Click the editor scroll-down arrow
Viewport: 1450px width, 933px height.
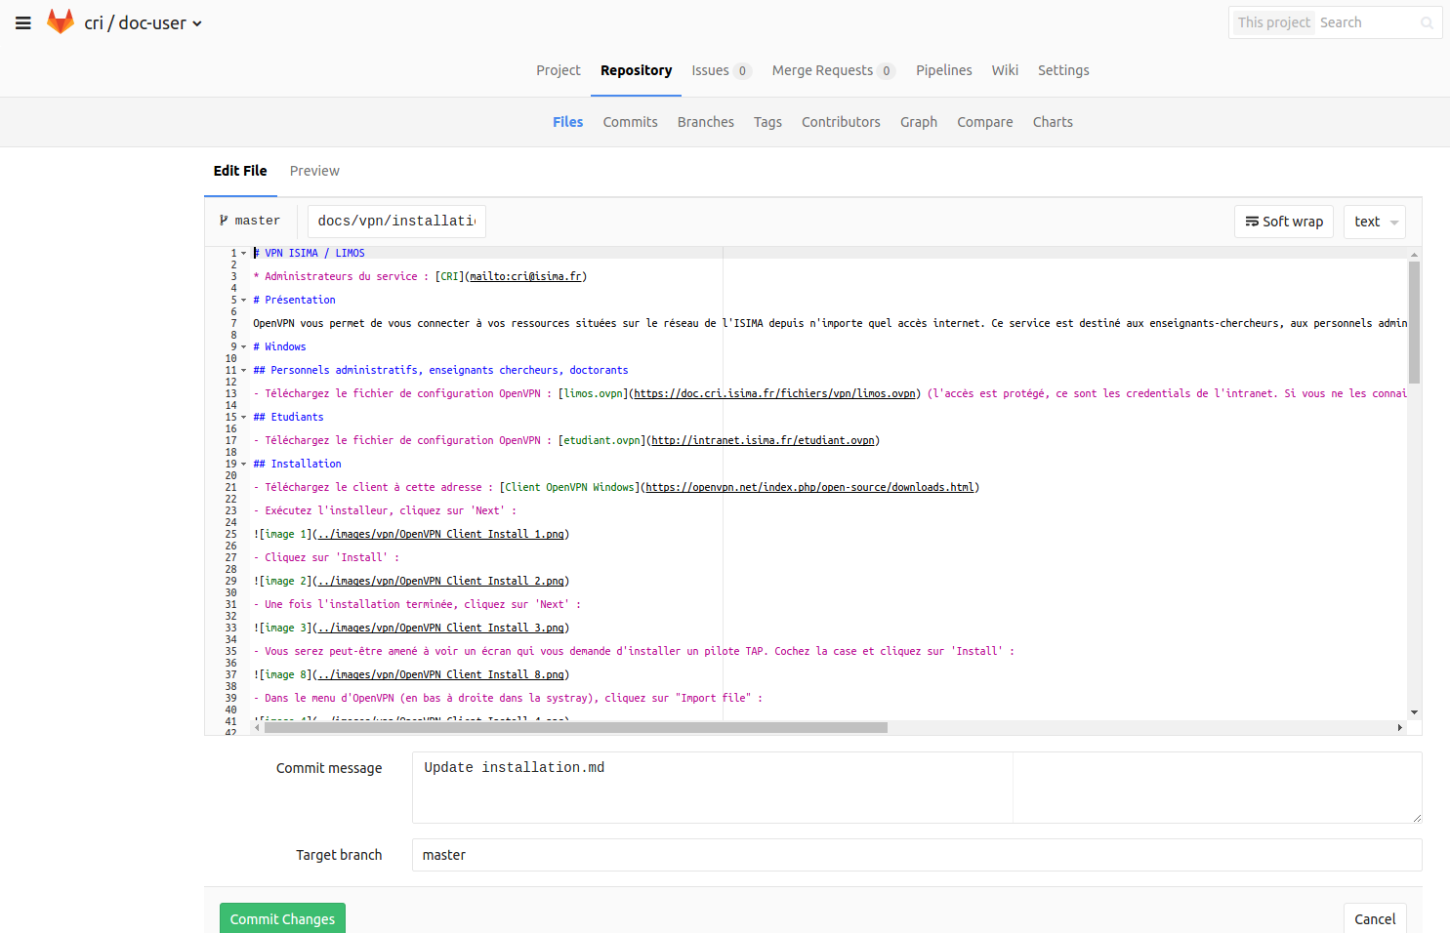pos(1414,712)
